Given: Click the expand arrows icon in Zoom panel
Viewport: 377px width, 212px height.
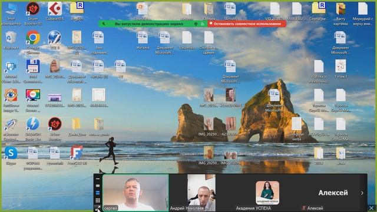Looking at the screenshot, I should (98, 208).
